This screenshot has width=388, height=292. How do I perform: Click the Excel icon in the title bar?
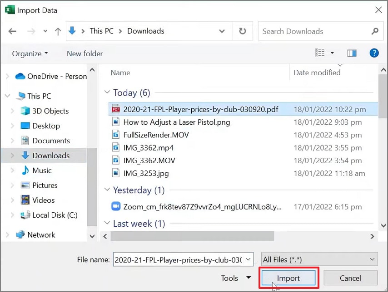[10, 9]
